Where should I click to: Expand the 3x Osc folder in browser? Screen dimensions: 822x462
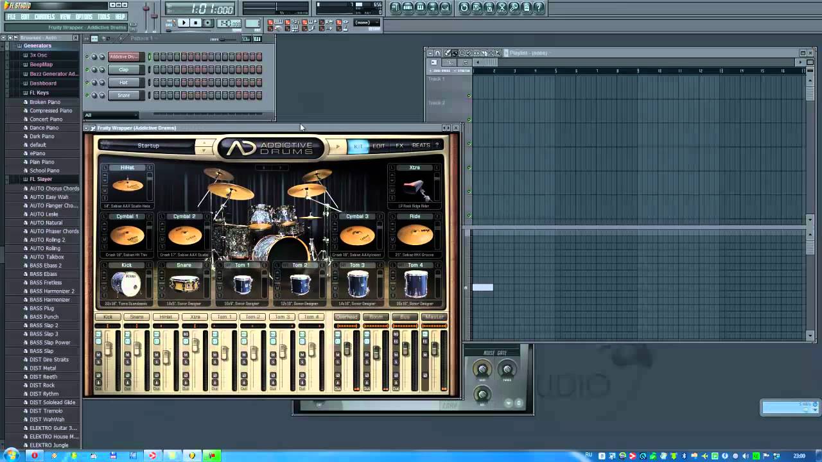(x=38, y=55)
